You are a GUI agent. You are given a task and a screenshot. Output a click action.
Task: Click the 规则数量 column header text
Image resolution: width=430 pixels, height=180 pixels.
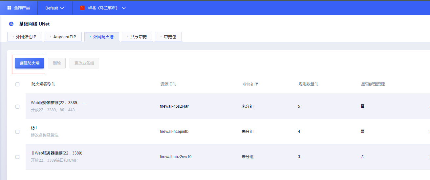(306, 84)
